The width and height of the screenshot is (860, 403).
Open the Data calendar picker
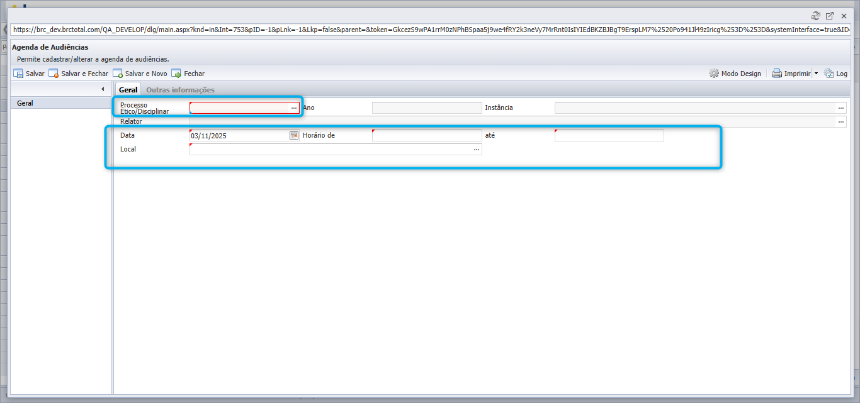point(294,136)
